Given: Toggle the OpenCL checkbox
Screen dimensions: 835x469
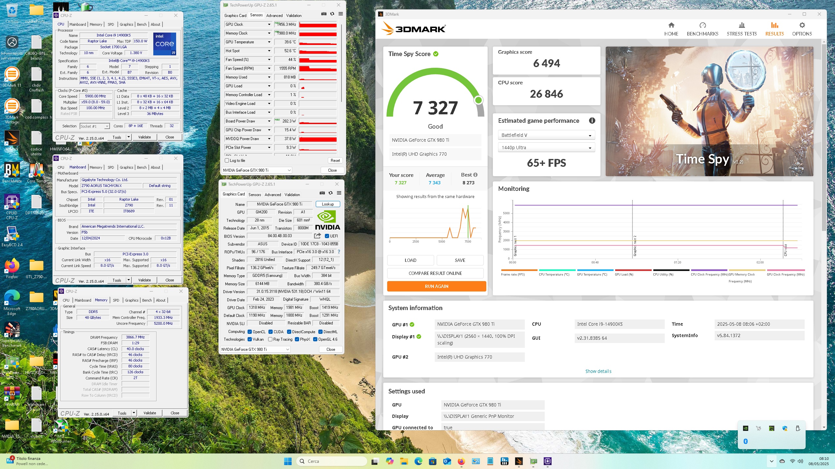Looking at the screenshot, I should click(x=250, y=332).
